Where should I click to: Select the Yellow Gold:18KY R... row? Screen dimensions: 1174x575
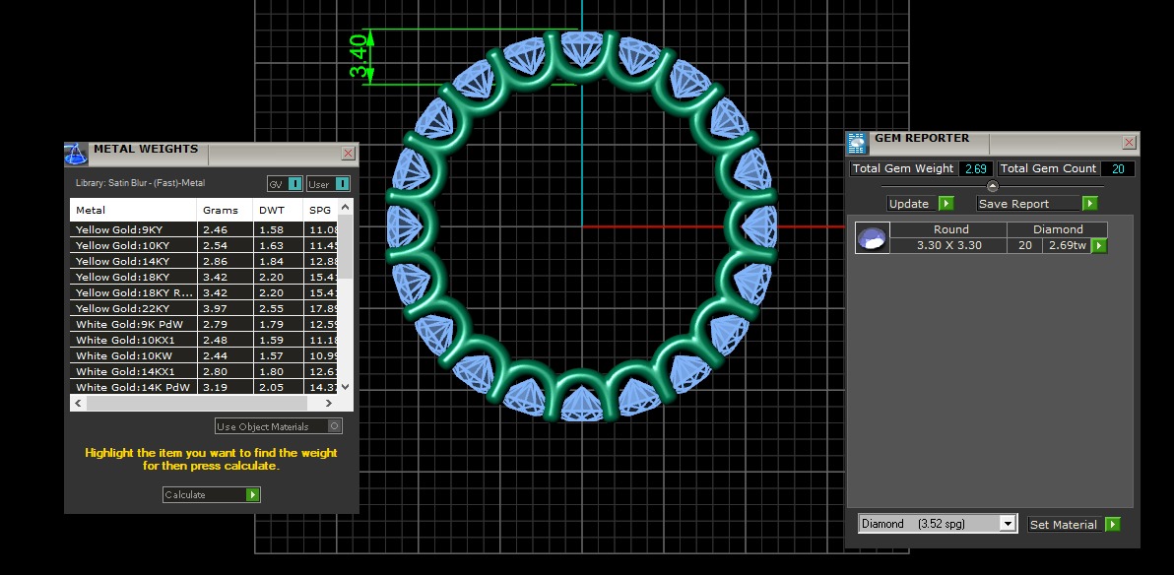204,292
